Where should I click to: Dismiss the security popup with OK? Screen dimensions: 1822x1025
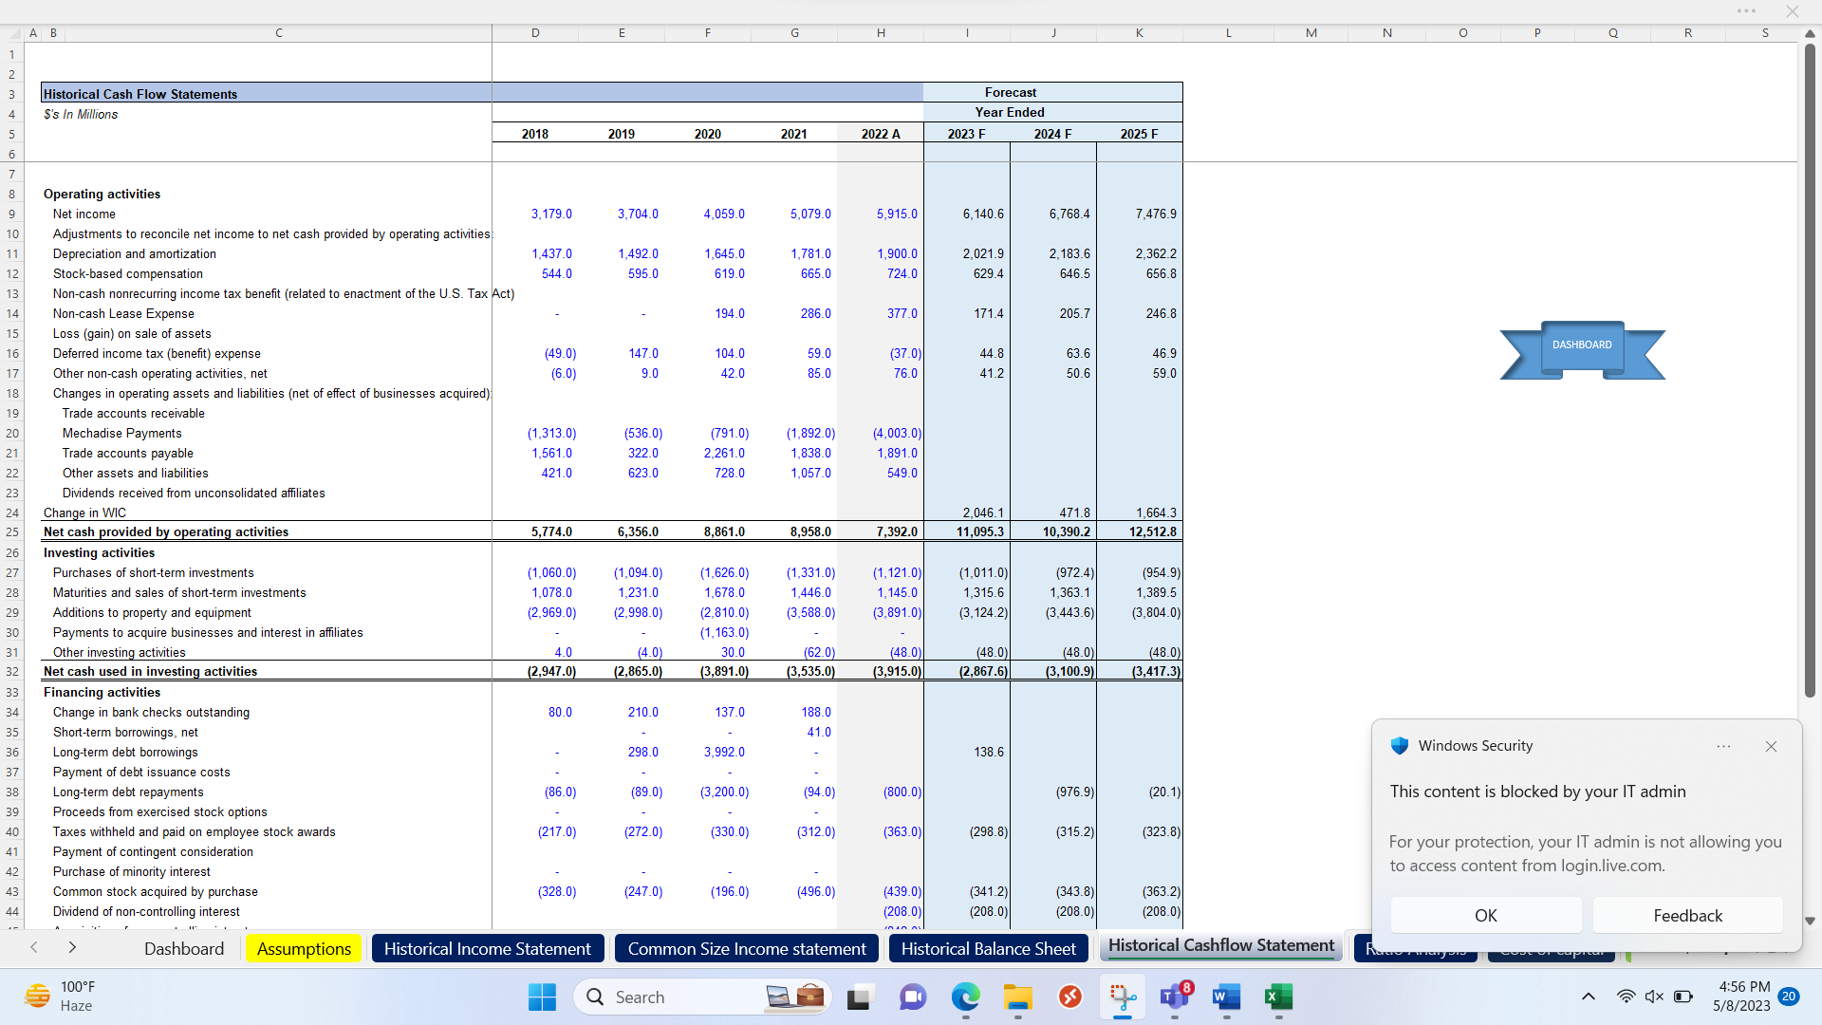[x=1485, y=915]
